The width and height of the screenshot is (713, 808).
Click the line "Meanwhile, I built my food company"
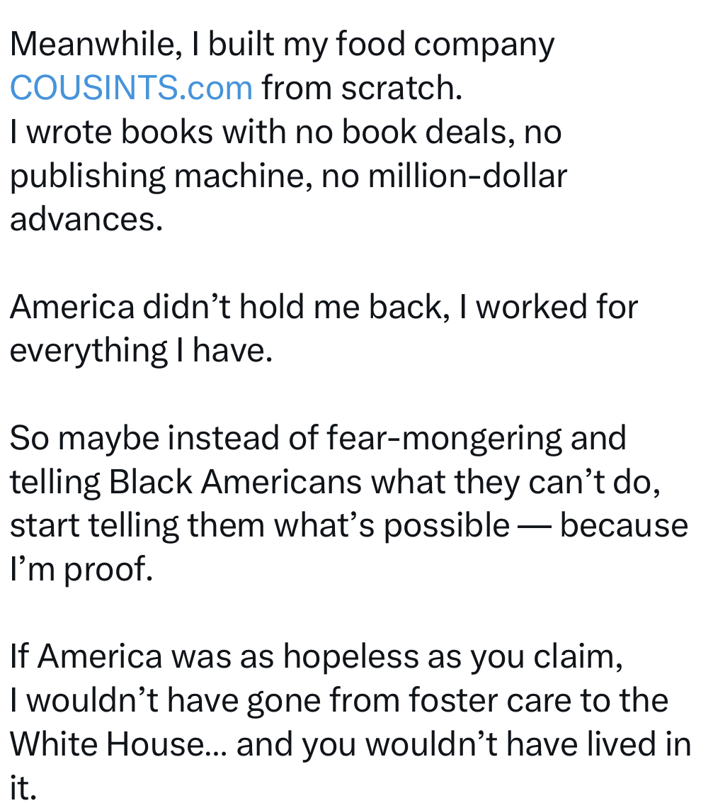[x=282, y=45]
